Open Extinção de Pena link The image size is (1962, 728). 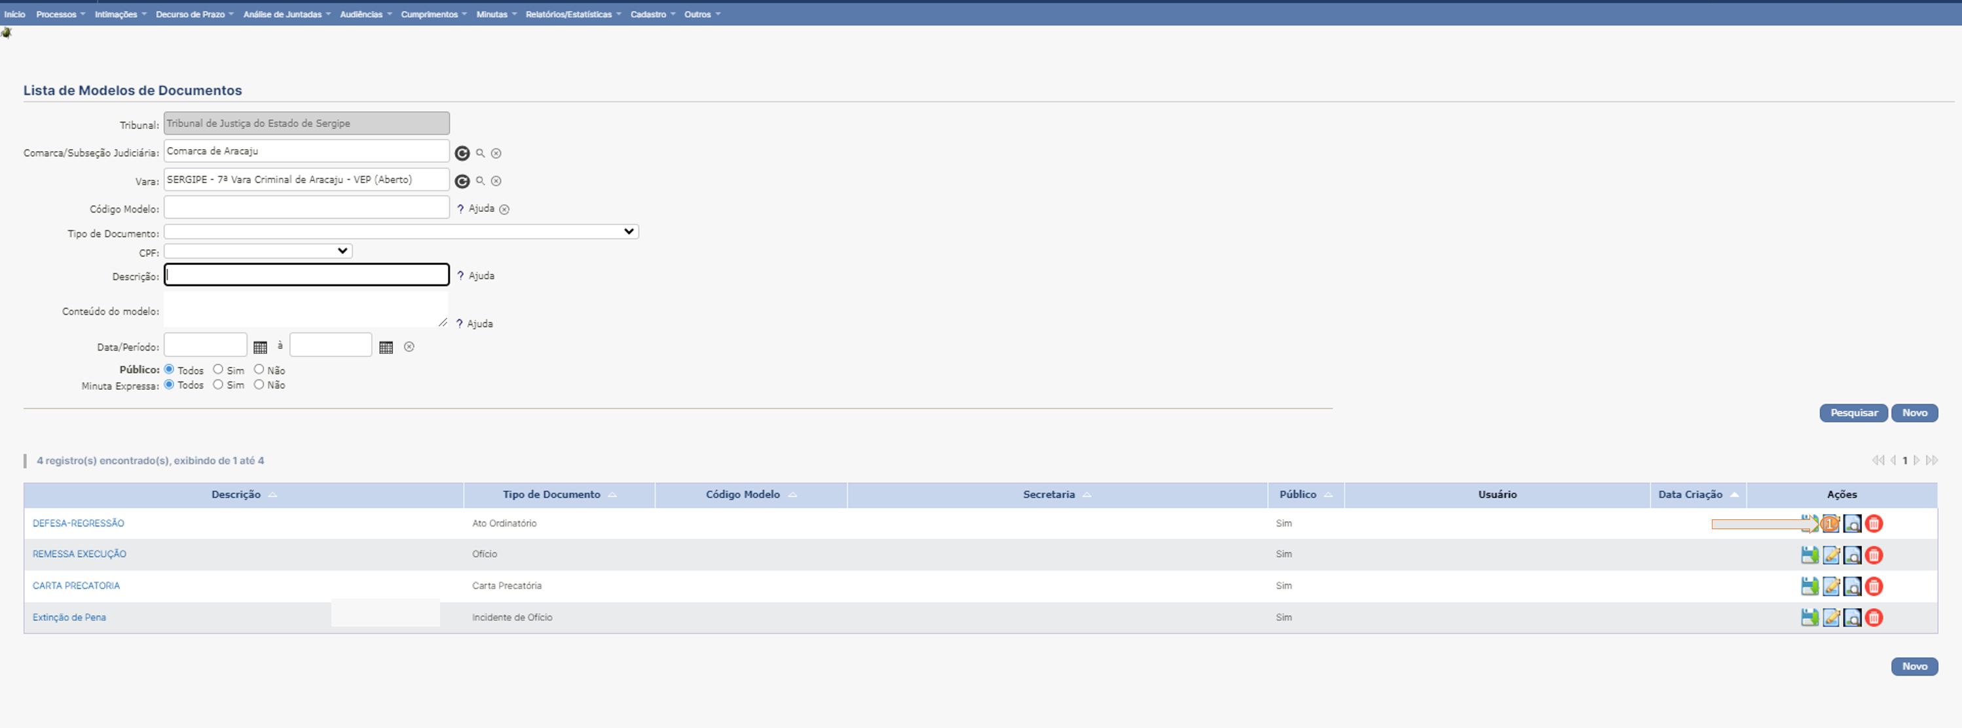69,617
